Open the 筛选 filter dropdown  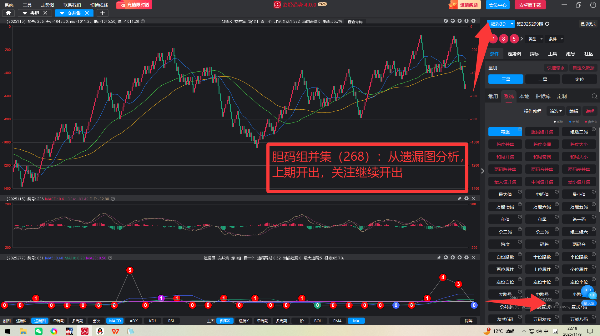point(556,111)
